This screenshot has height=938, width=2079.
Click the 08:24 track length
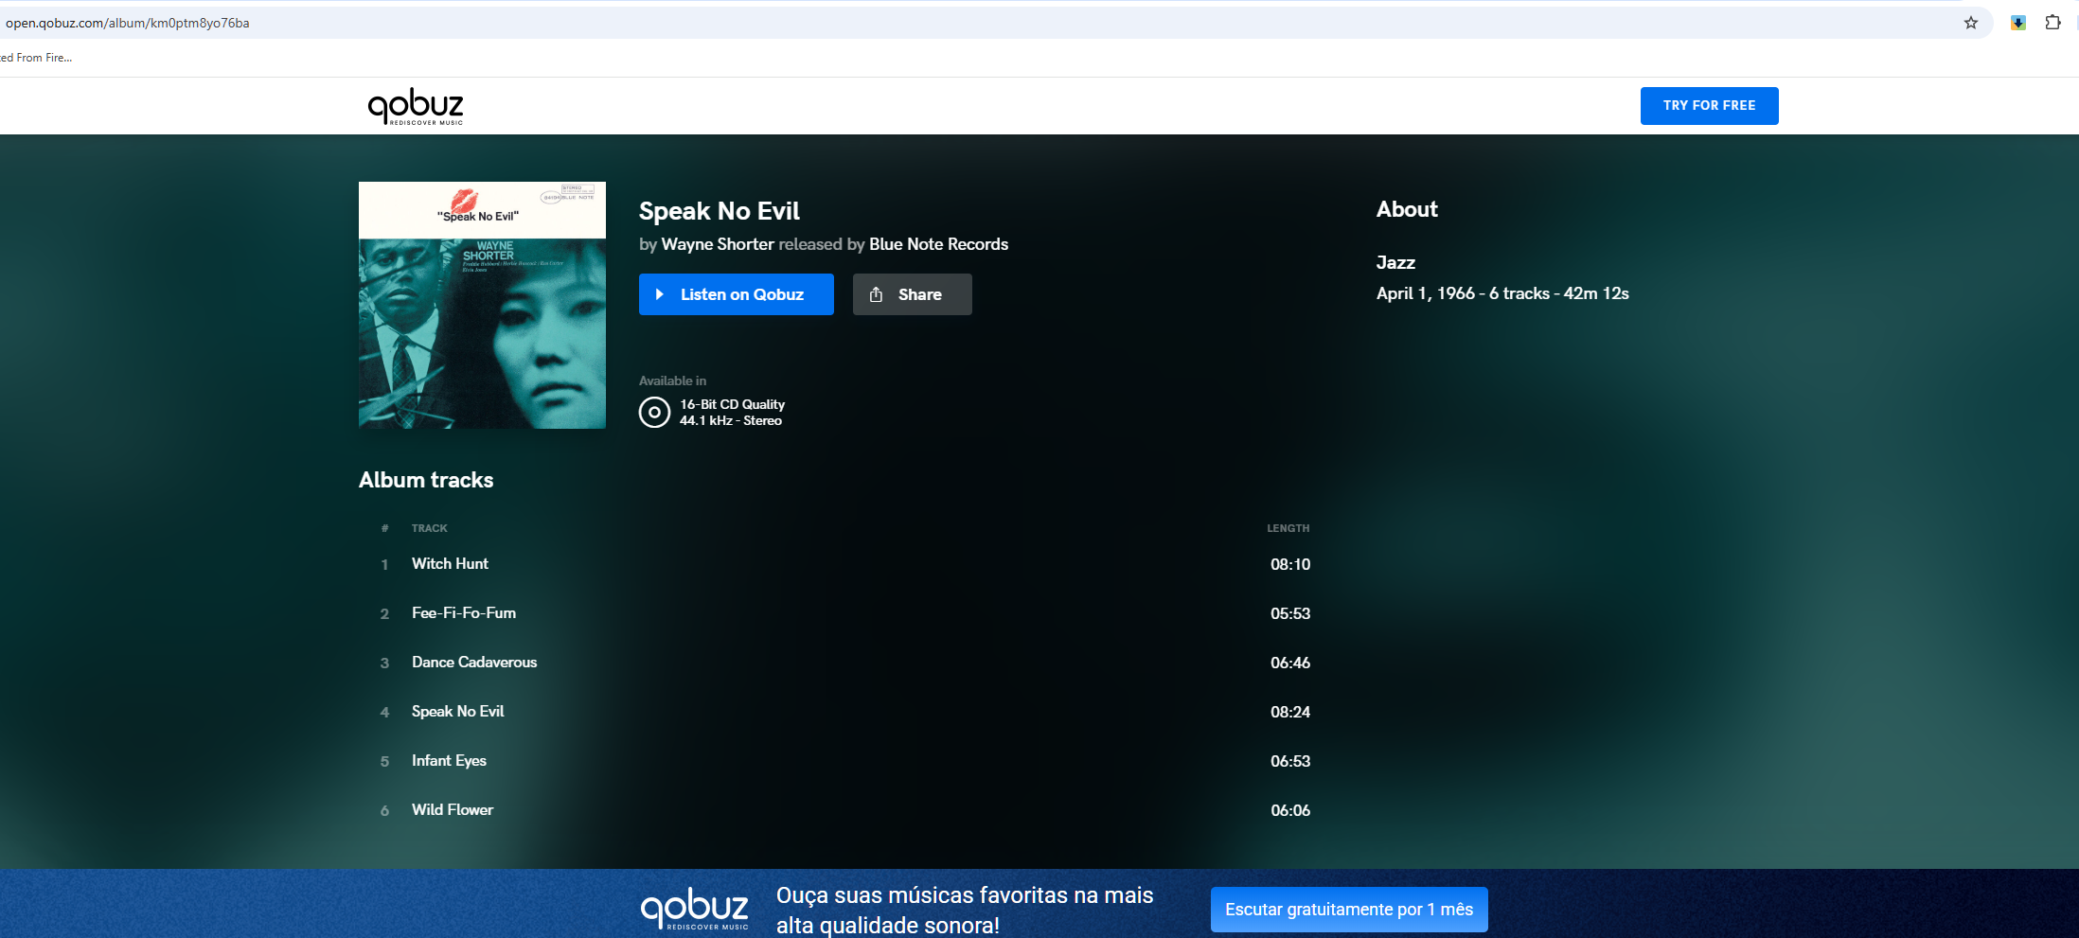1290,712
